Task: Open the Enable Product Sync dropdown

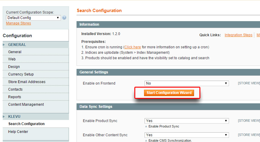Action: 186,121
